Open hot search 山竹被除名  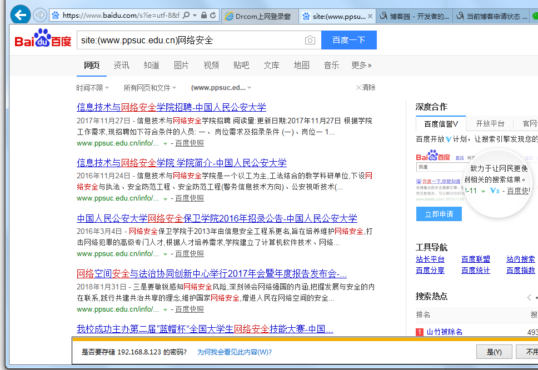444,332
